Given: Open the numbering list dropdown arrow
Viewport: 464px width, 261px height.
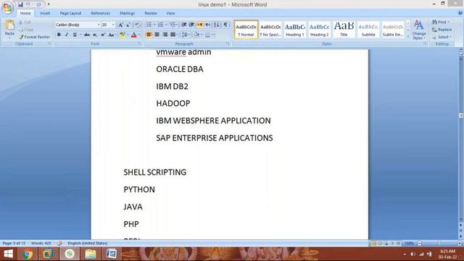Looking at the screenshot, I should pos(166,25).
